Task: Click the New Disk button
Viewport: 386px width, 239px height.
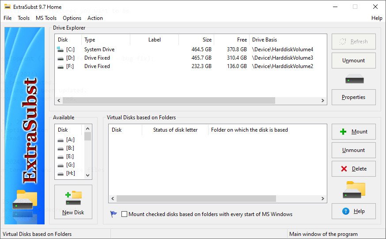Action: coord(73,202)
